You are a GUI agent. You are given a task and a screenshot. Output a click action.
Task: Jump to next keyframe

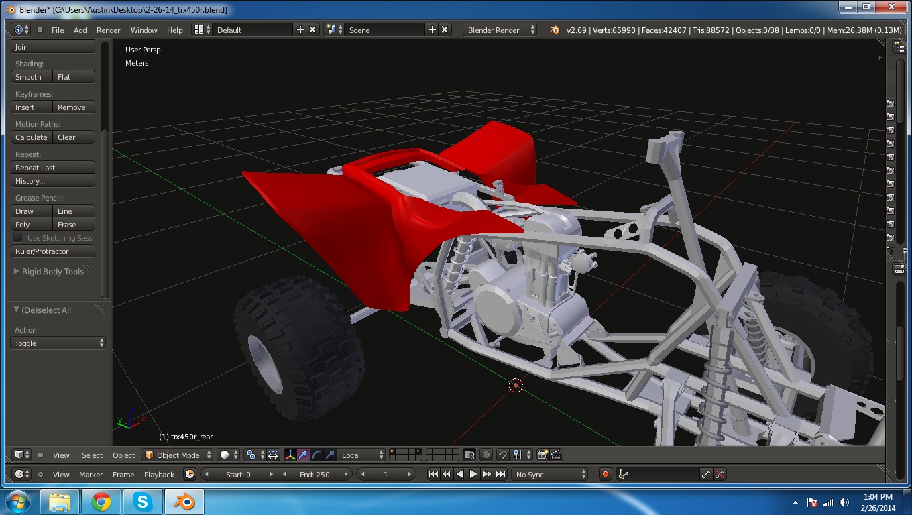(487, 474)
